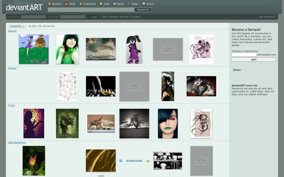Open the Daily Deviations section link
Image resolution: width=284 pixels, height=177 pixels.
pos(17,143)
